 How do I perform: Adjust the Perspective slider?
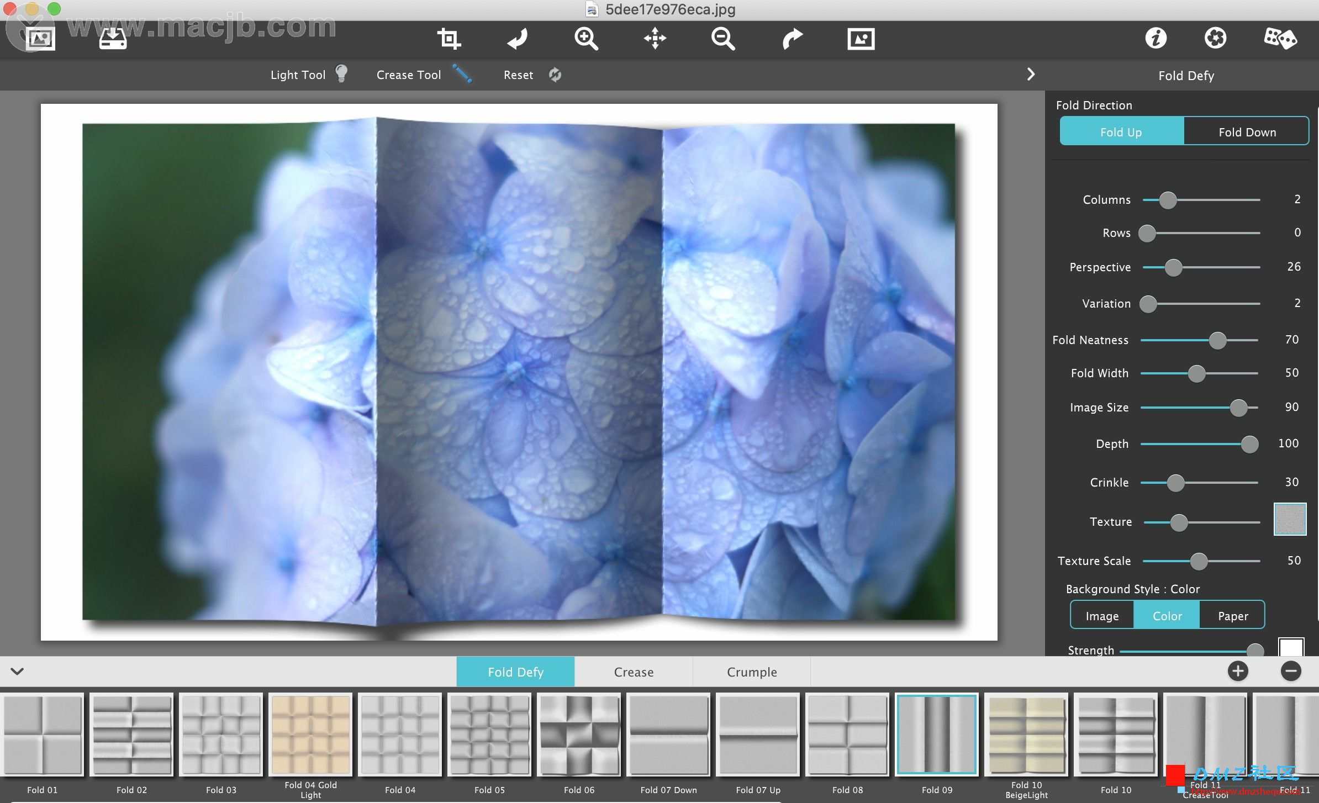(1201, 267)
